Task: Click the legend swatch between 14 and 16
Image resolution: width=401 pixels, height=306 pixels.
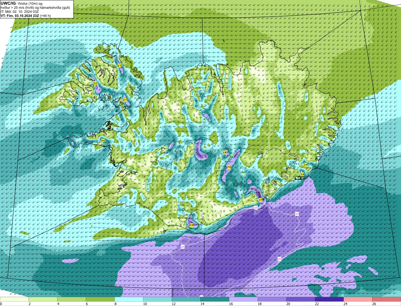Action: 215,299
